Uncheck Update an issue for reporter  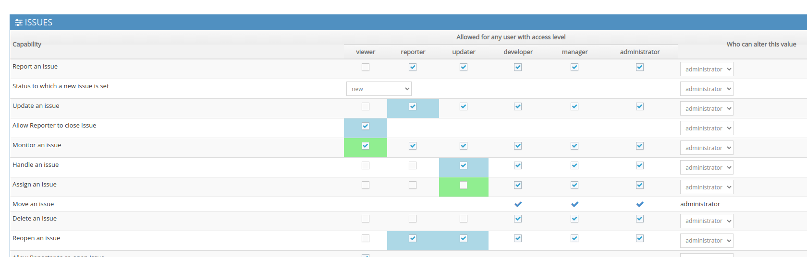click(x=413, y=106)
